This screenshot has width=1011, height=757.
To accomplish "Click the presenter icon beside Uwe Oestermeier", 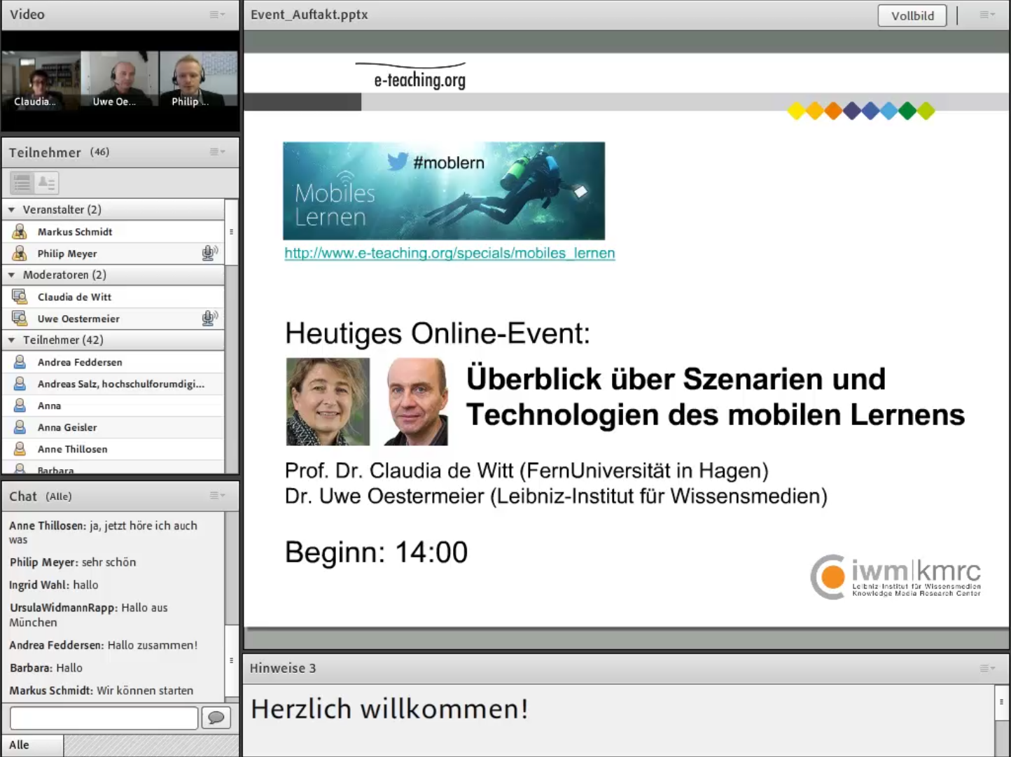I will [x=20, y=318].
